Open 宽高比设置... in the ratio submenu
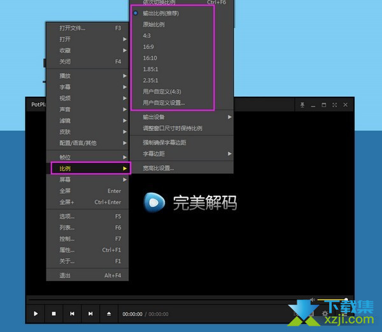Screen dimensions: 382x332 click(x=181, y=168)
